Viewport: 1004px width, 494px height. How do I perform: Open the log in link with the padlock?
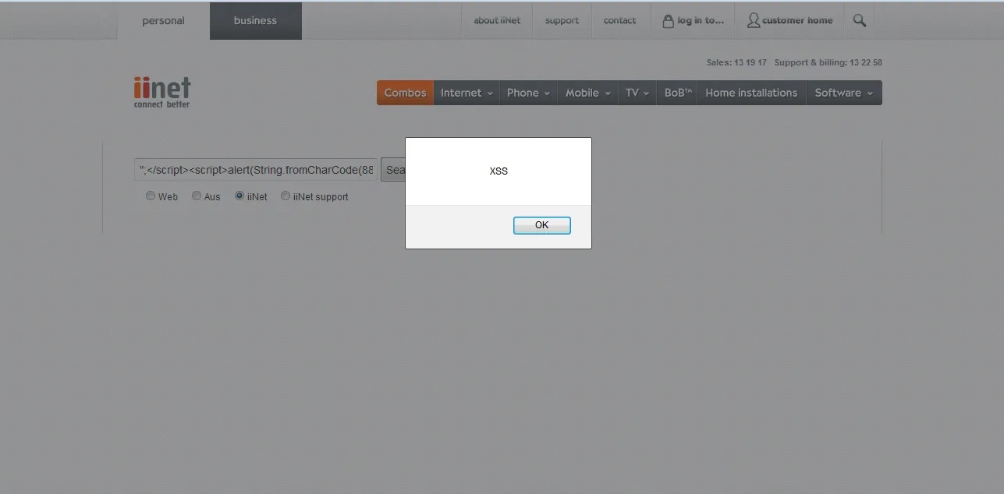point(693,21)
